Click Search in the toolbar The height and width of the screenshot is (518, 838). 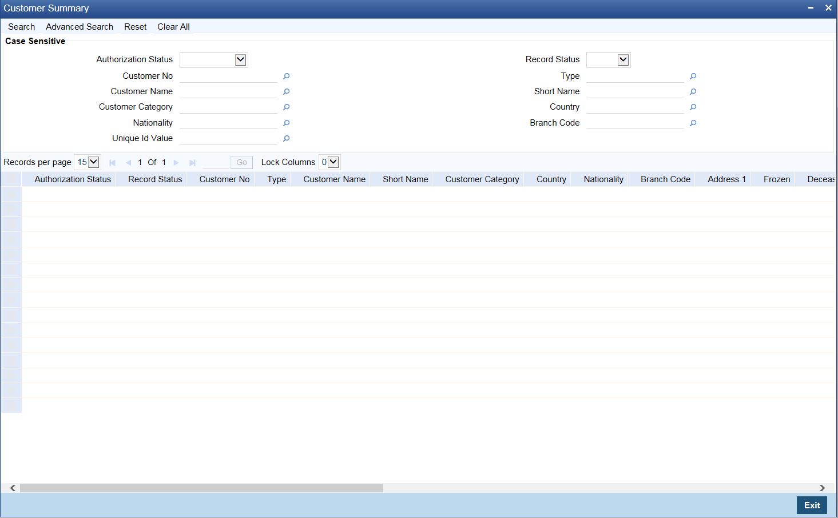pos(22,27)
